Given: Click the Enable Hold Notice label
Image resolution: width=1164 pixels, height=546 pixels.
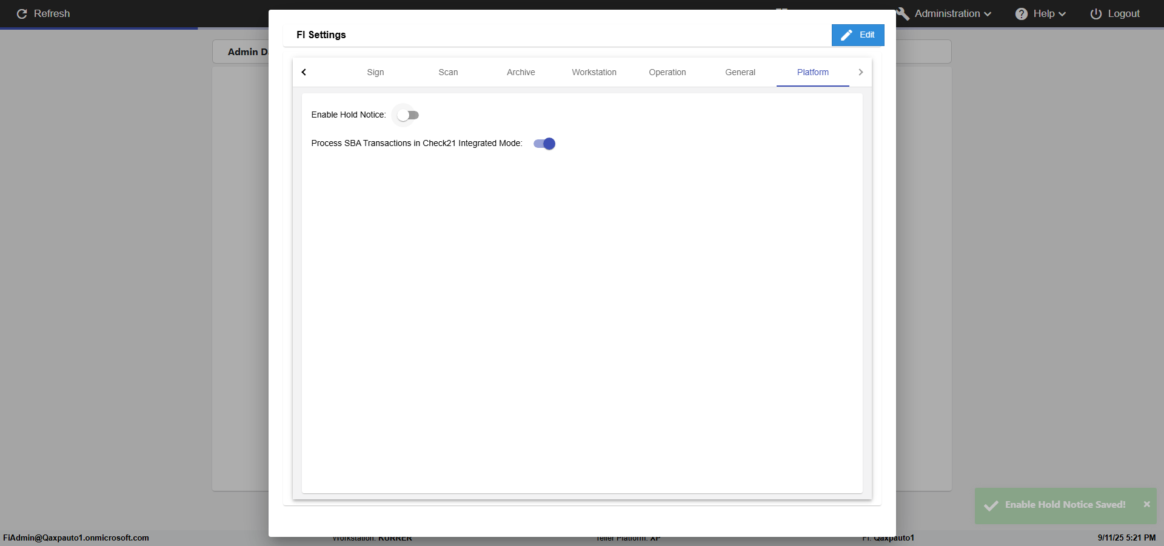Looking at the screenshot, I should (349, 115).
